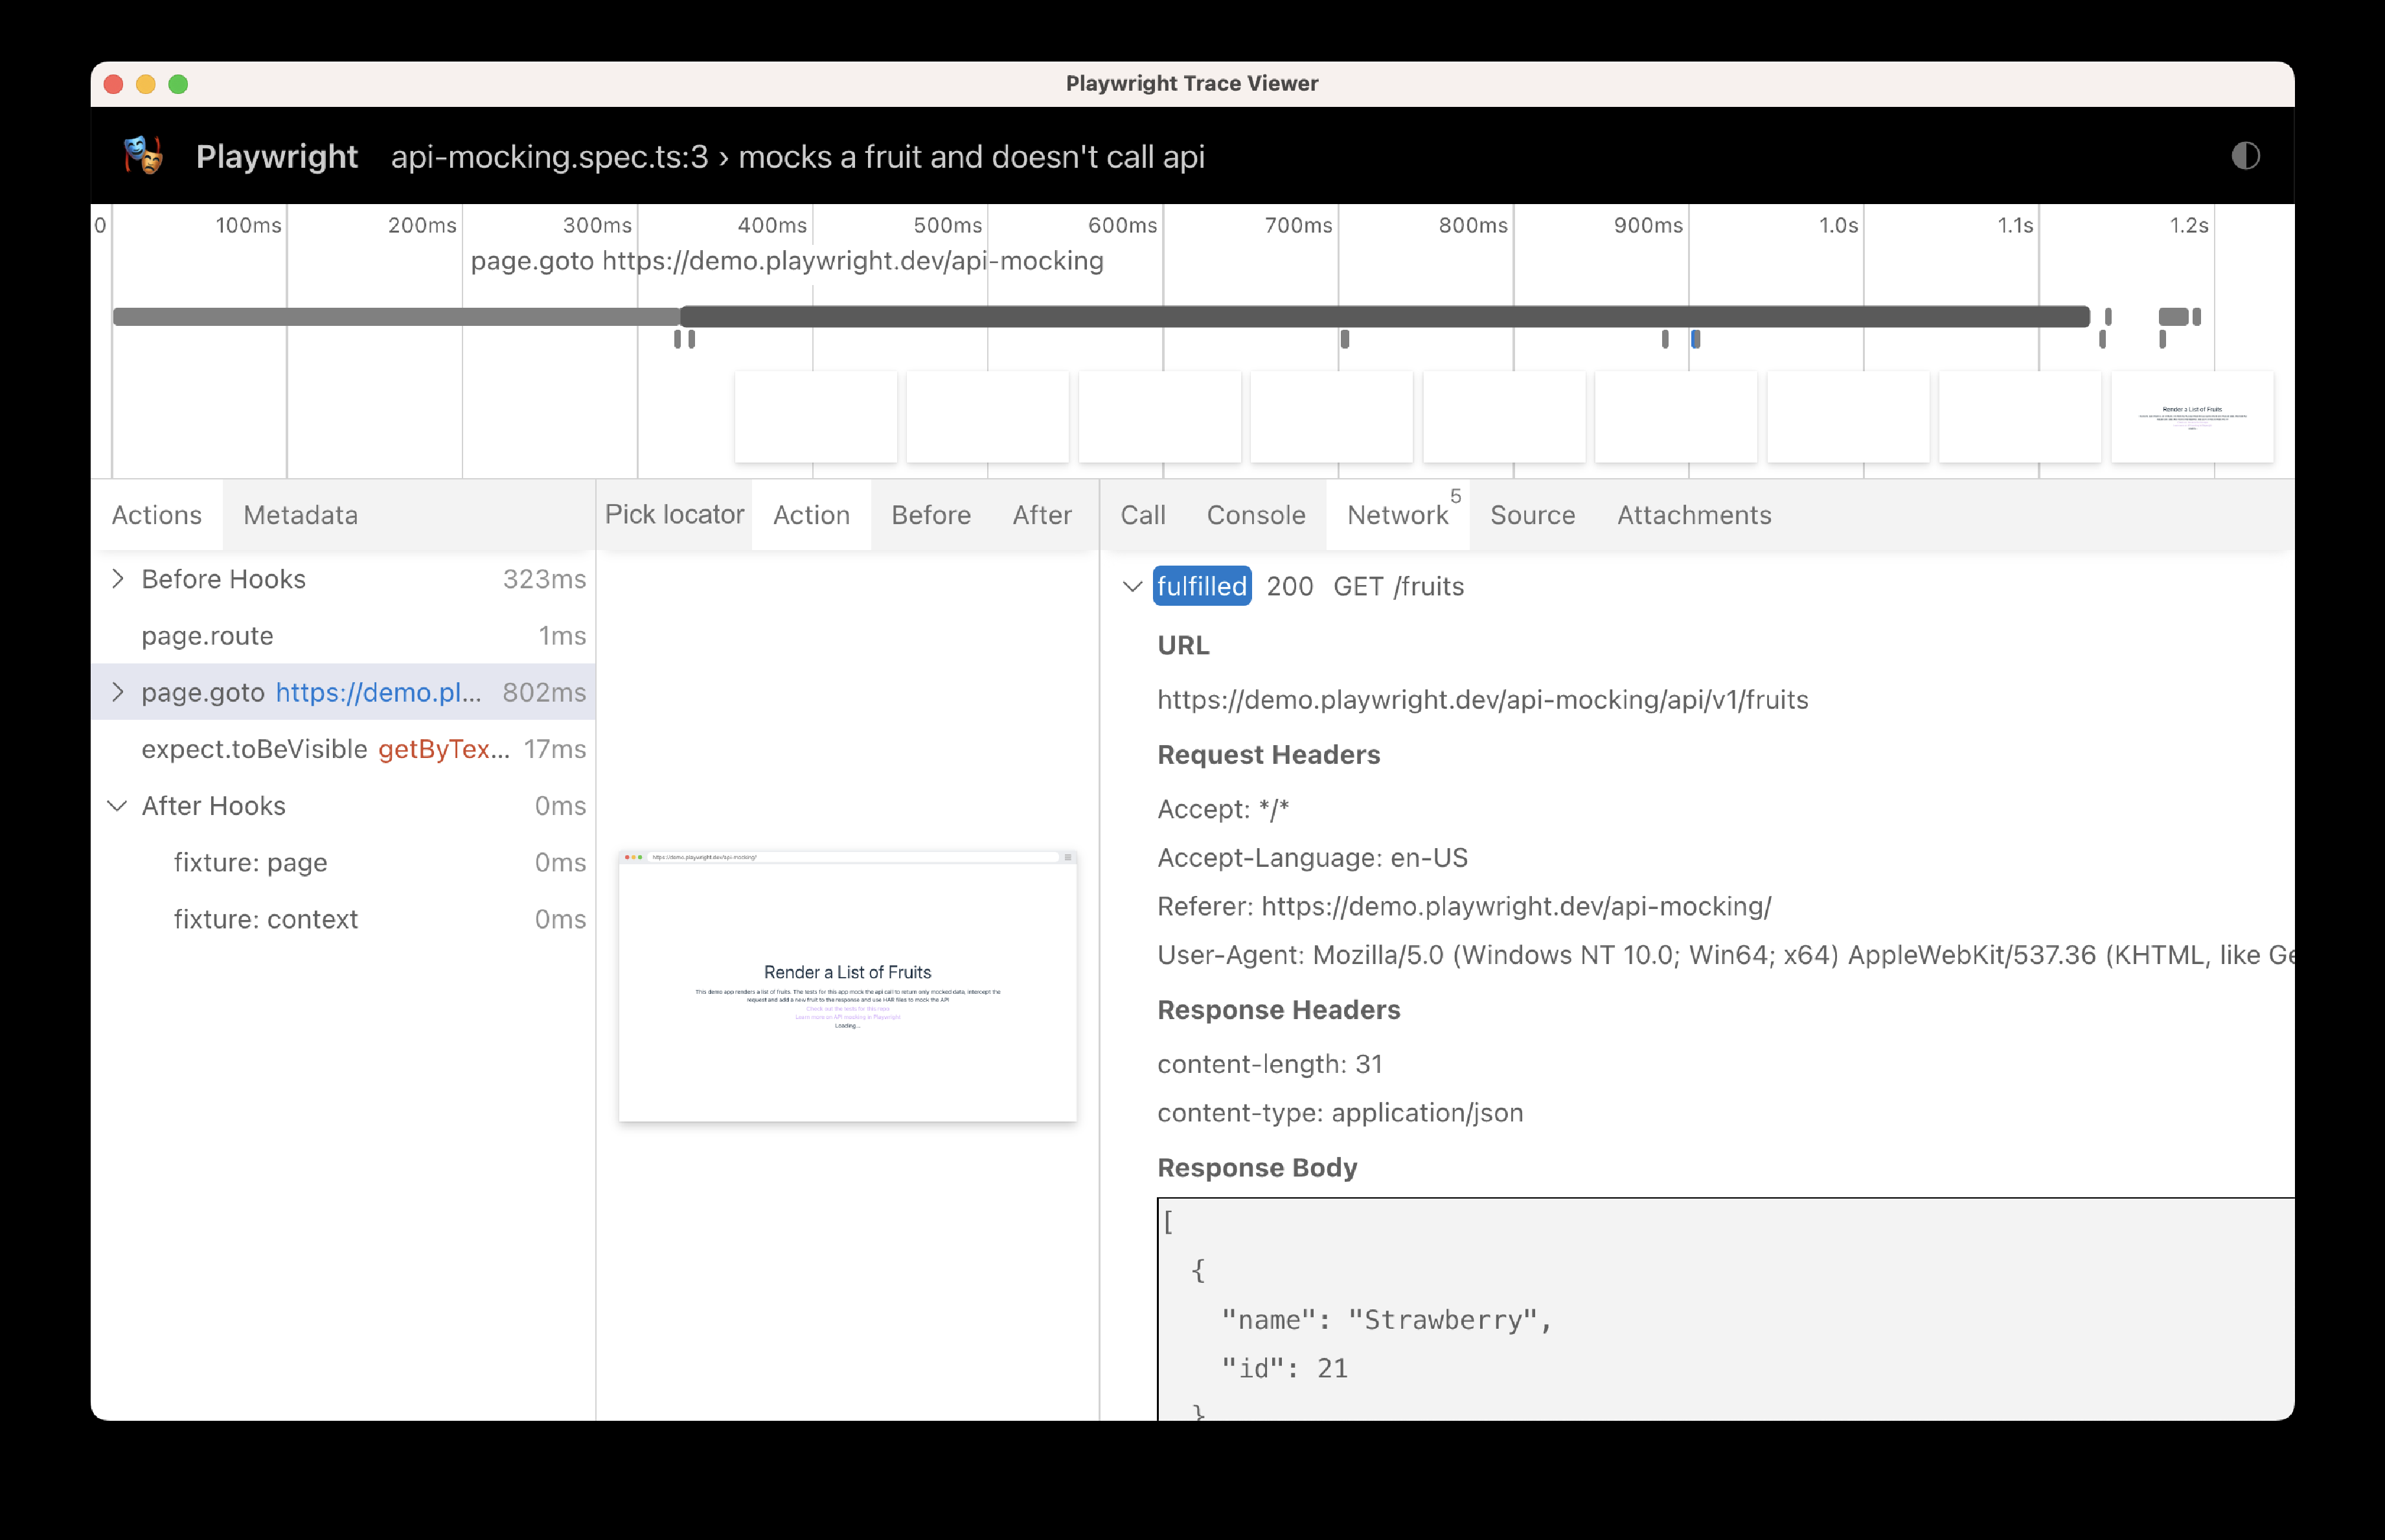Click the green maximize window button
The width and height of the screenshot is (2385, 1540).
(x=178, y=84)
